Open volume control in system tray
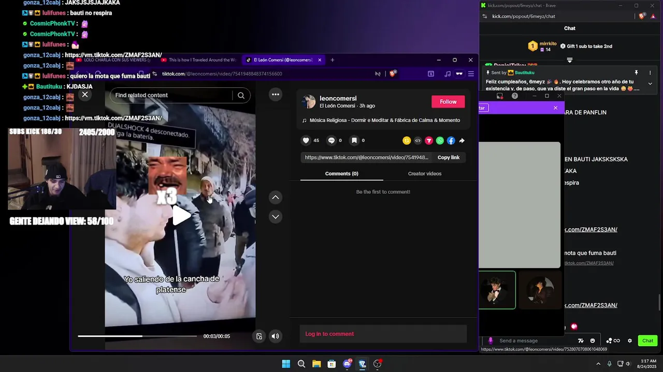663x372 pixels. click(x=628, y=364)
